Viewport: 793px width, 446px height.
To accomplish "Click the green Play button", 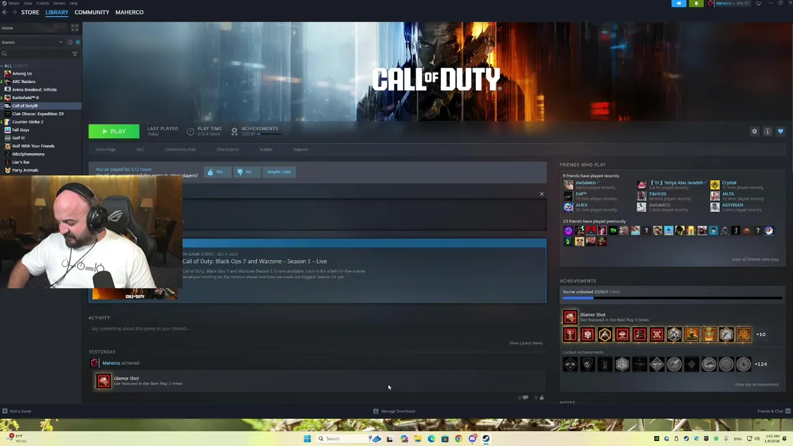I will [x=114, y=131].
